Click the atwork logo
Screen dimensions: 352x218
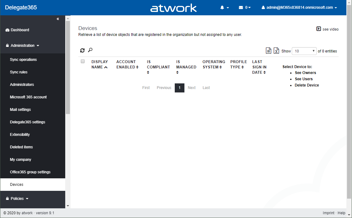(x=173, y=8)
